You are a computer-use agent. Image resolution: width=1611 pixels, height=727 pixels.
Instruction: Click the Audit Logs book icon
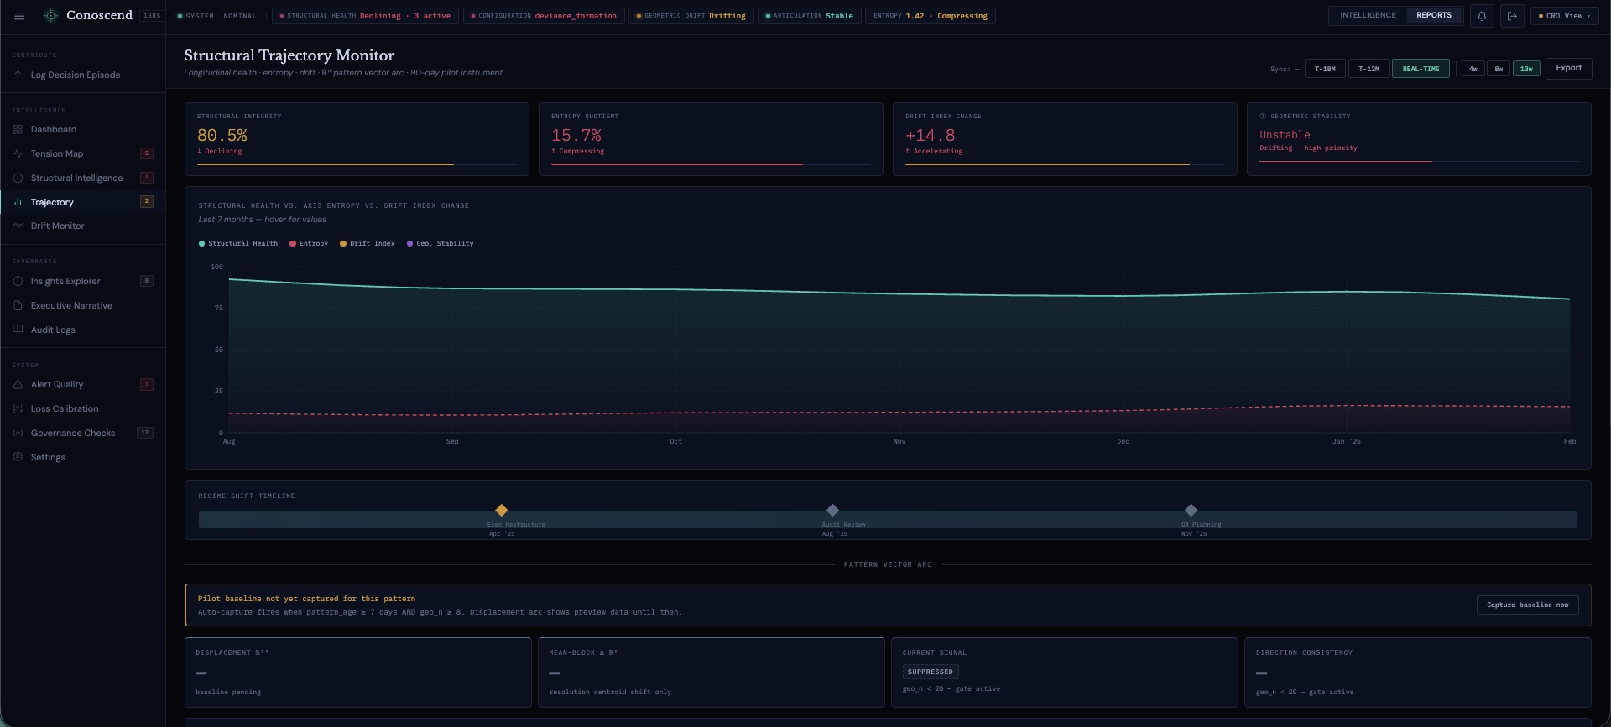[x=18, y=330]
